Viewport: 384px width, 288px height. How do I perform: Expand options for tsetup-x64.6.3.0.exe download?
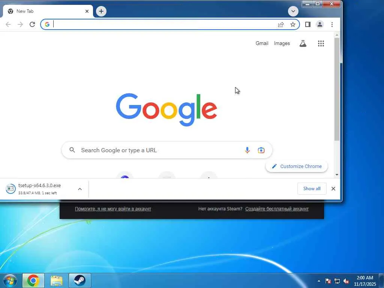click(x=80, y=189)
